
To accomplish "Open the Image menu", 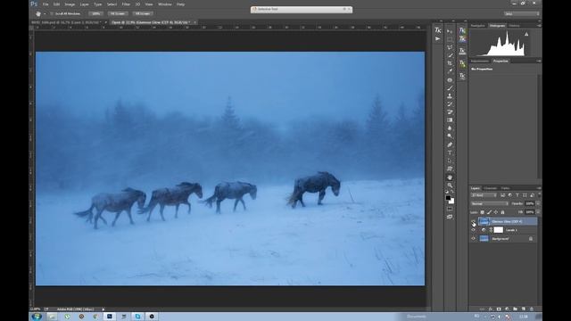I will (70, 4).
